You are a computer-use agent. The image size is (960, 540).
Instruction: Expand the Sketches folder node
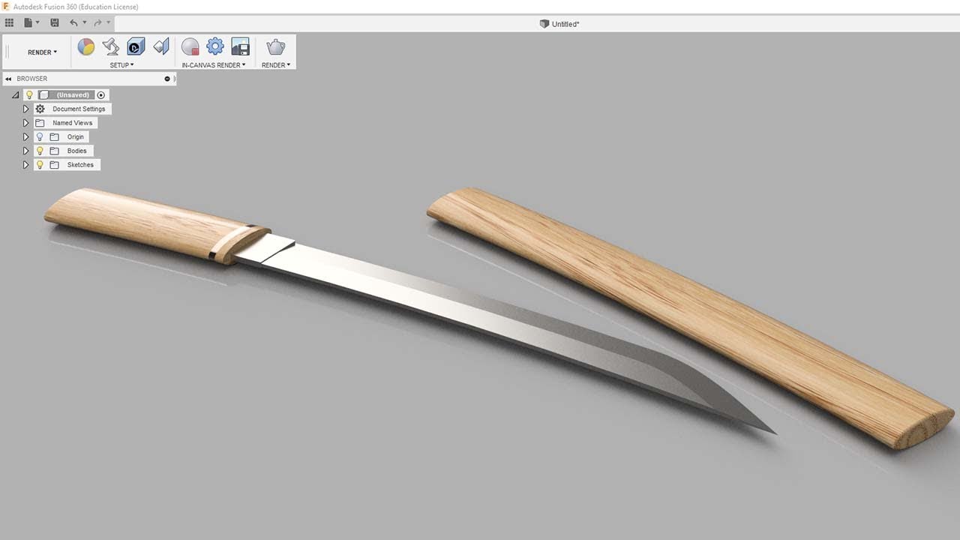pyautogui.click(x=25, y=165)
